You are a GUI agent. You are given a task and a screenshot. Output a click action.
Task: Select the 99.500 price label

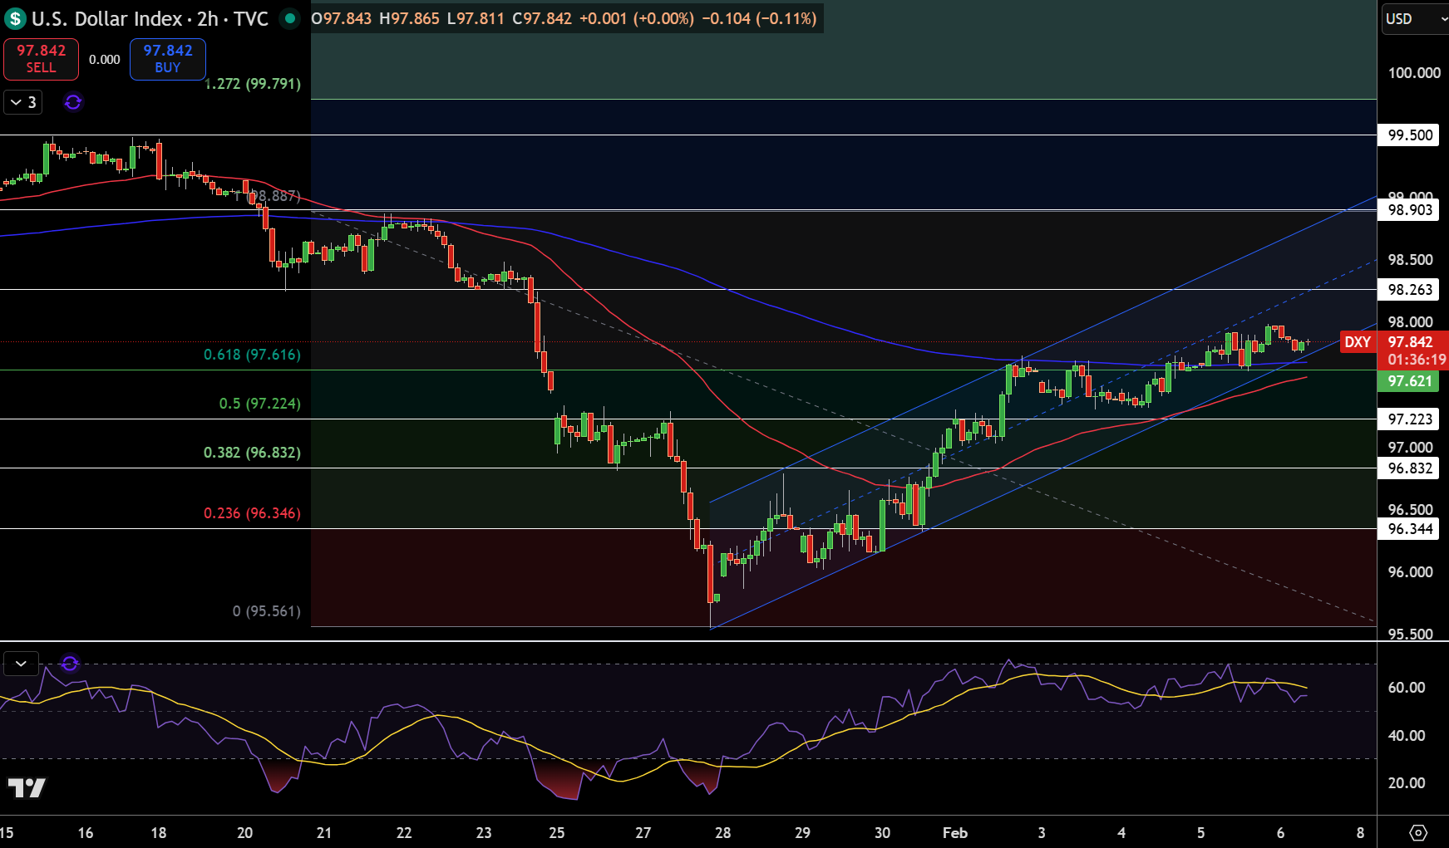pyautogui.click(x=1410, y=135)
